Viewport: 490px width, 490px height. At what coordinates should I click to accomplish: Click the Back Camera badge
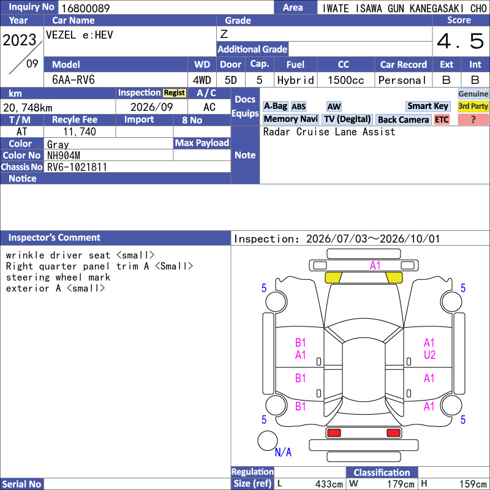tap(403, 119)
